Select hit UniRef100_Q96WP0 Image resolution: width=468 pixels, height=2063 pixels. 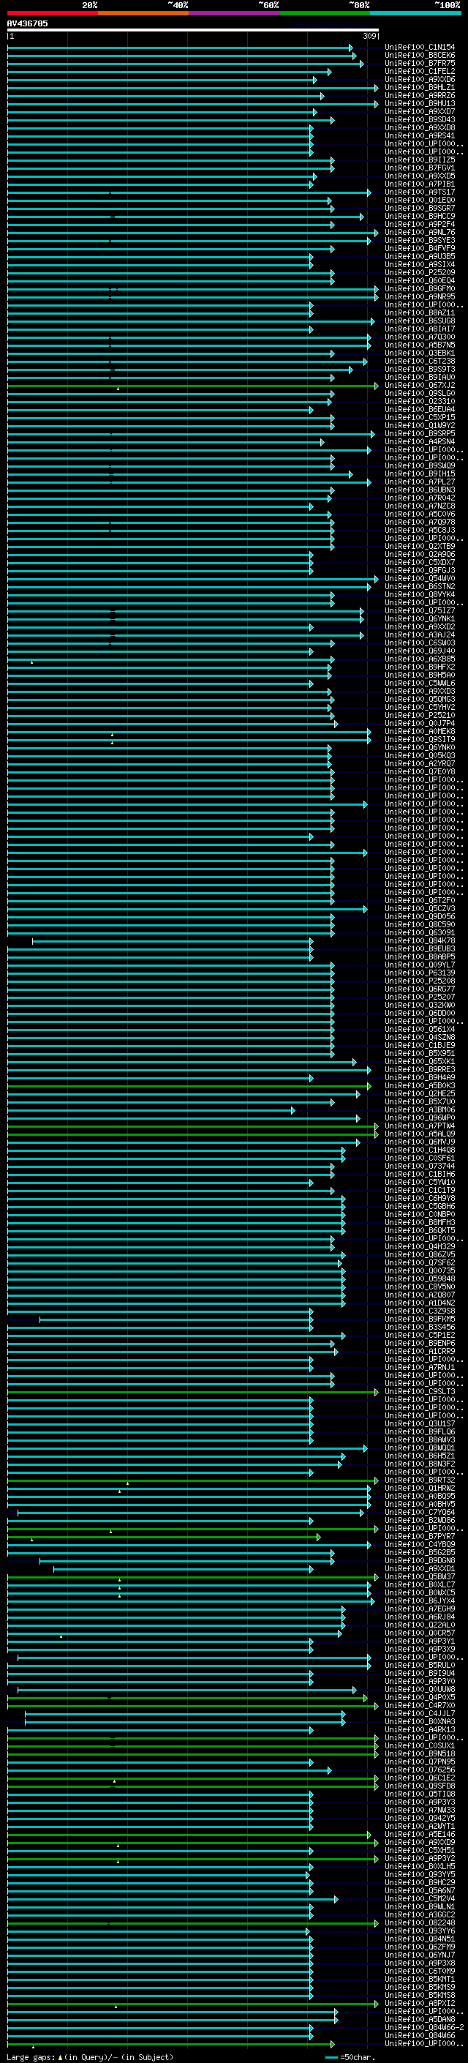pos(420,1118)
